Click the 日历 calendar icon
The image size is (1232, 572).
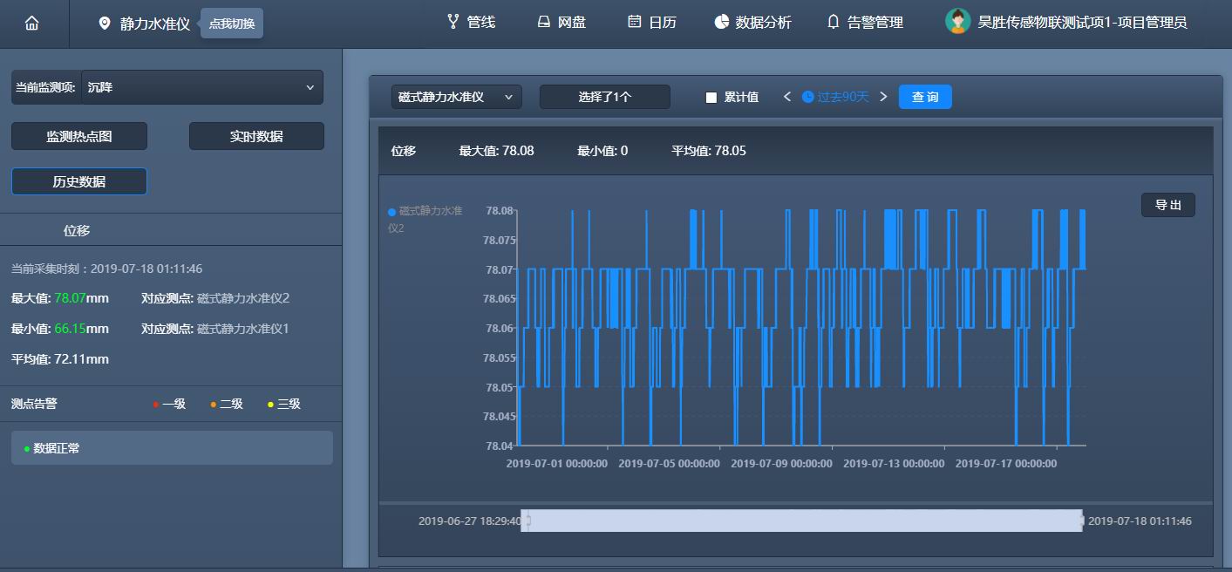[x=634, y=22]
